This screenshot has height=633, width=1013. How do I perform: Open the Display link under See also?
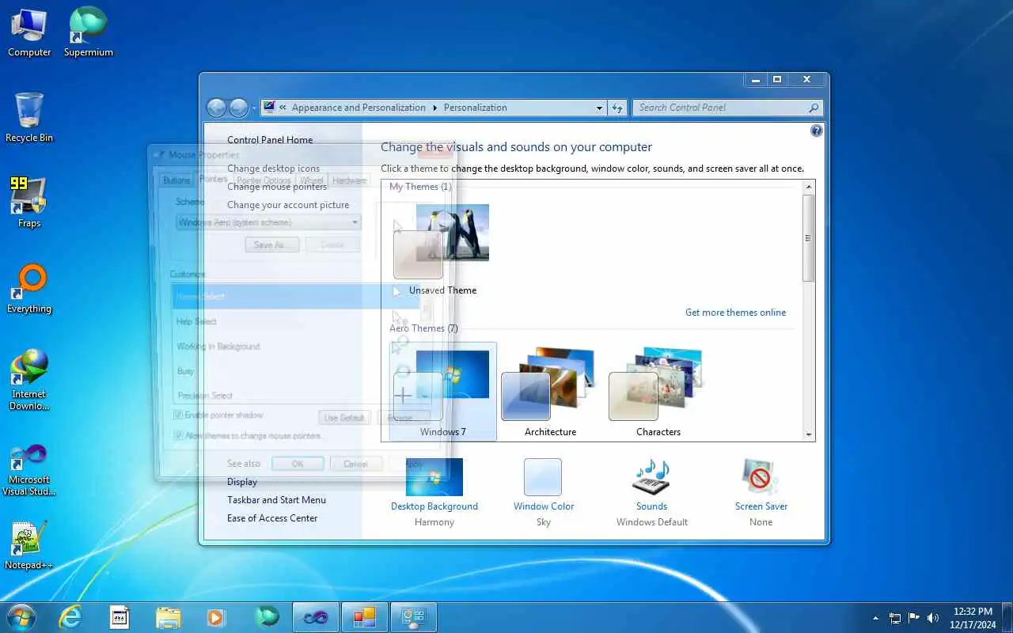pos(242,482)
